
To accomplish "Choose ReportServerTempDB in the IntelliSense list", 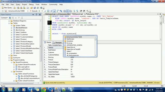I will (x=73, y=49).
